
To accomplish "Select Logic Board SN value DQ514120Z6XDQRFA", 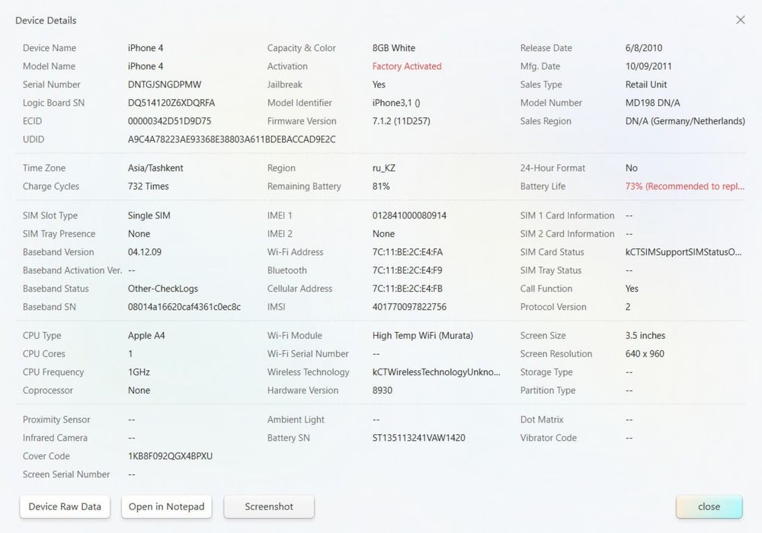I will pyautogui.click(x=171, y=103).
